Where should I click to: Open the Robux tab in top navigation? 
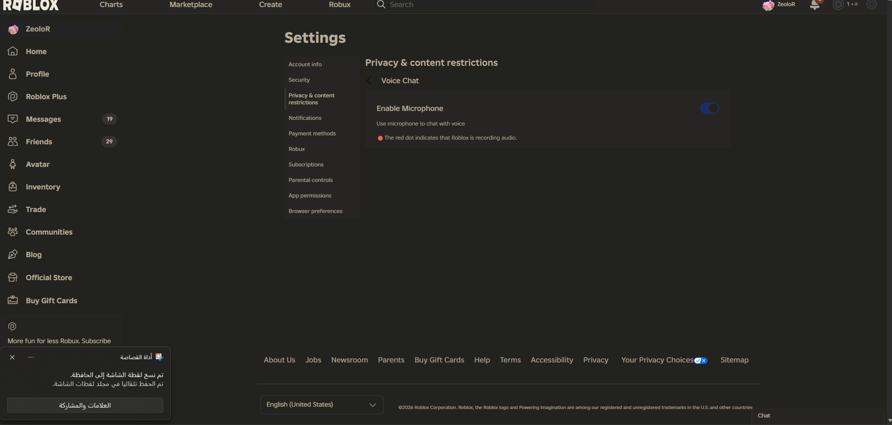coord(340,5)
